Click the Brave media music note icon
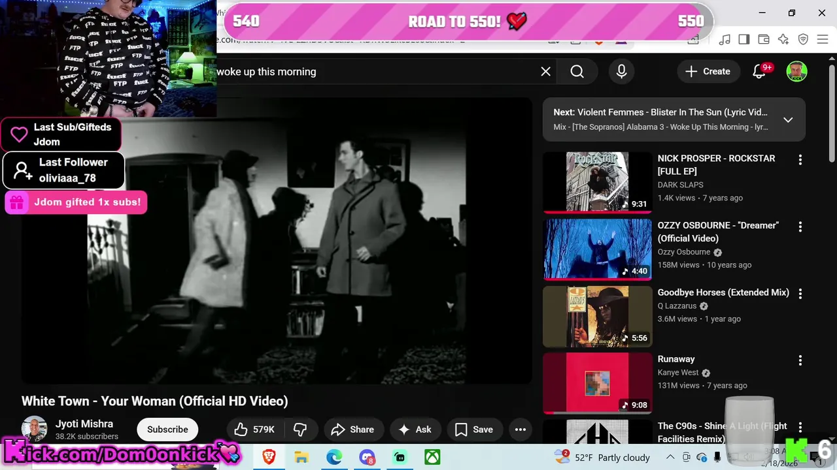Screen dimensions: 837x470 (x=725, y=40)
